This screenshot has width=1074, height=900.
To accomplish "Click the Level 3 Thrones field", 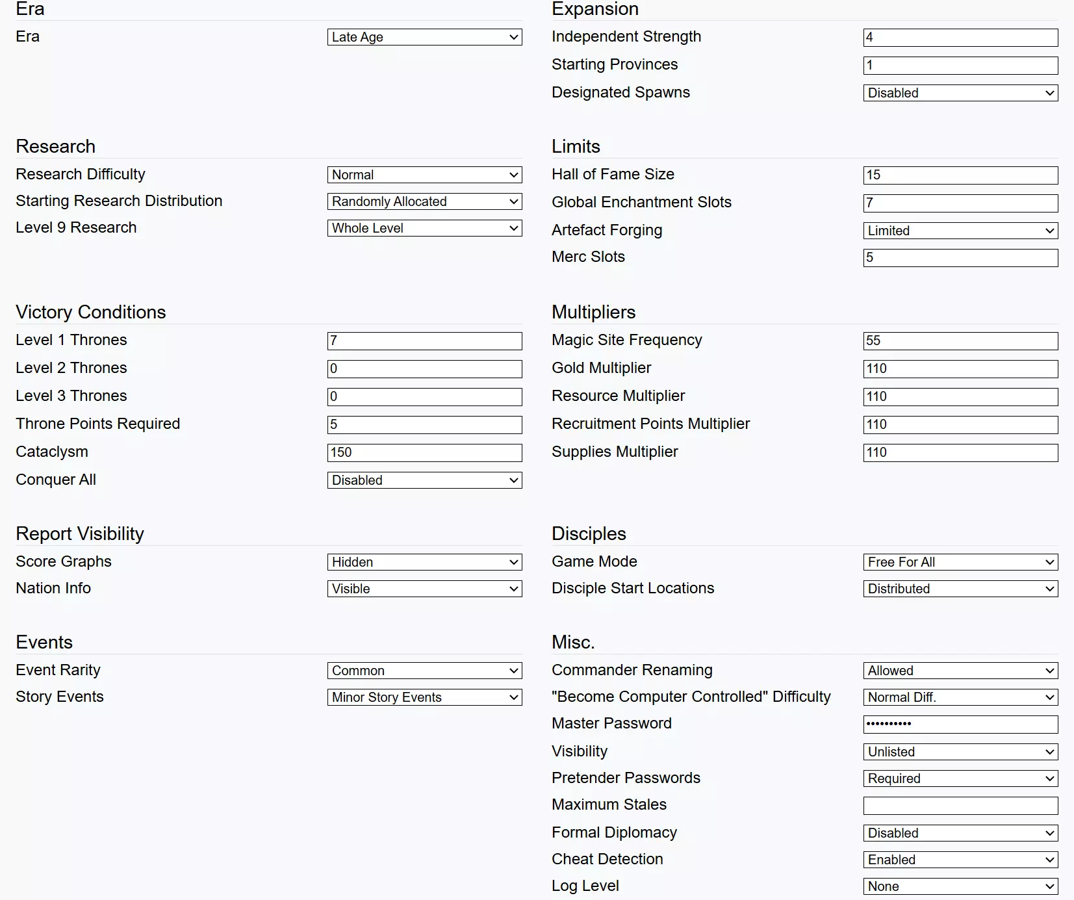I will click(x=424, y=397).
